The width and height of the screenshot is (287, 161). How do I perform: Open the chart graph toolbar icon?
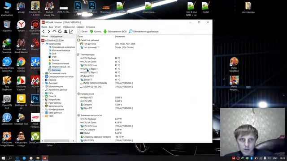click(71, 31)
